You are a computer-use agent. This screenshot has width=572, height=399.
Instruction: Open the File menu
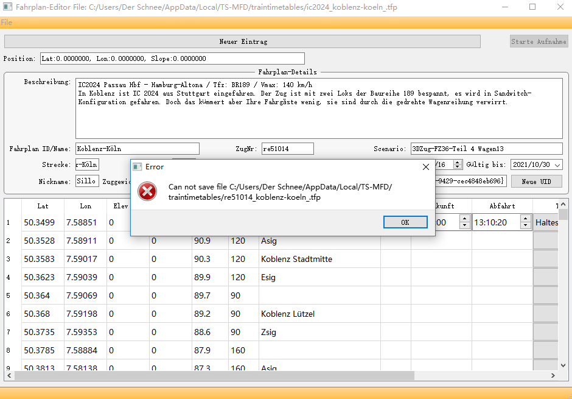(7, 23)
